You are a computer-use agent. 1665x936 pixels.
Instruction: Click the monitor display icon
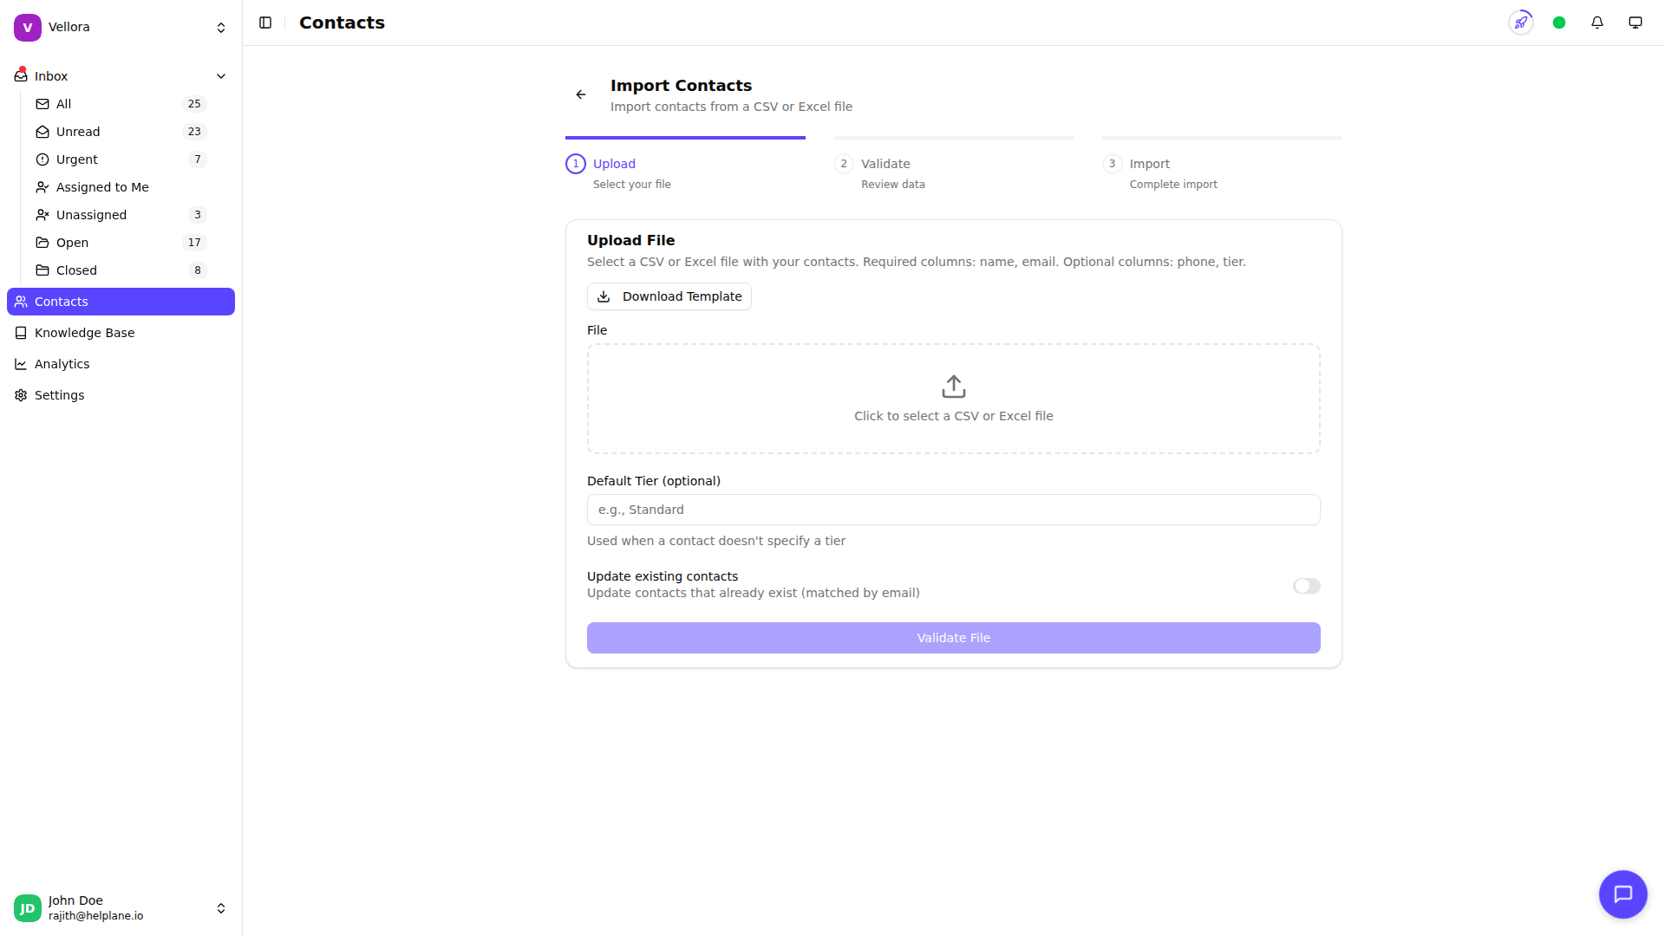tap(1636, 23)
